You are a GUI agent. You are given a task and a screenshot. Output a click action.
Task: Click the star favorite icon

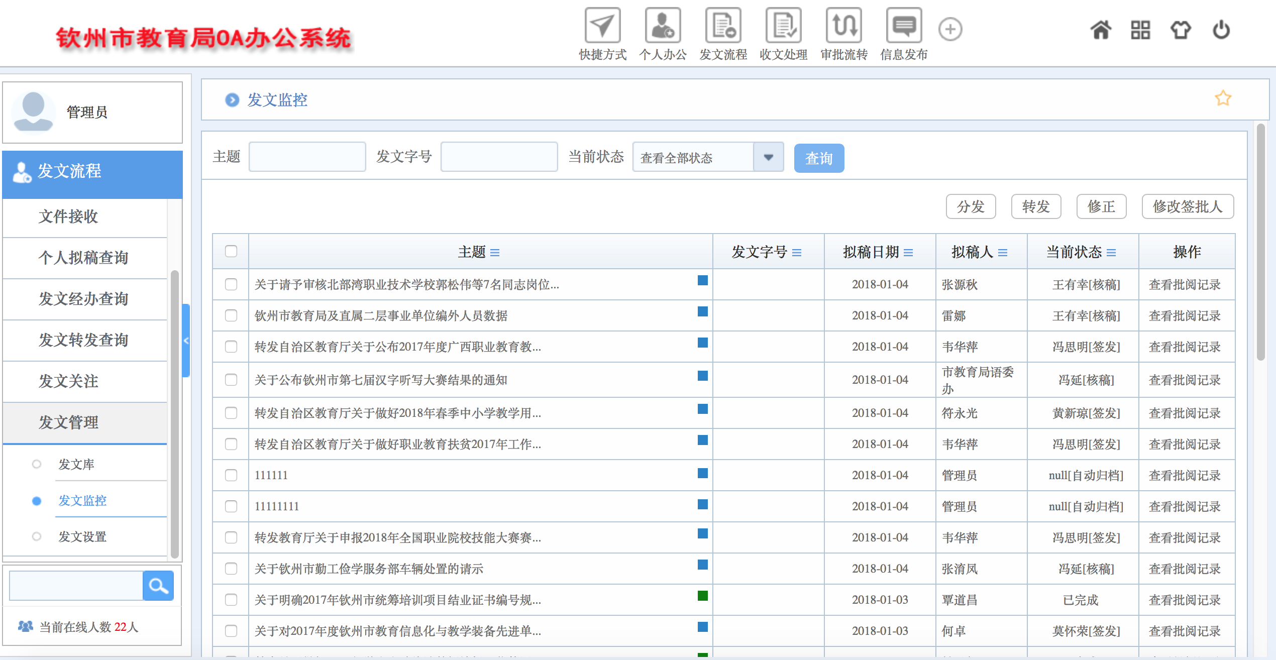[1223, 98]
